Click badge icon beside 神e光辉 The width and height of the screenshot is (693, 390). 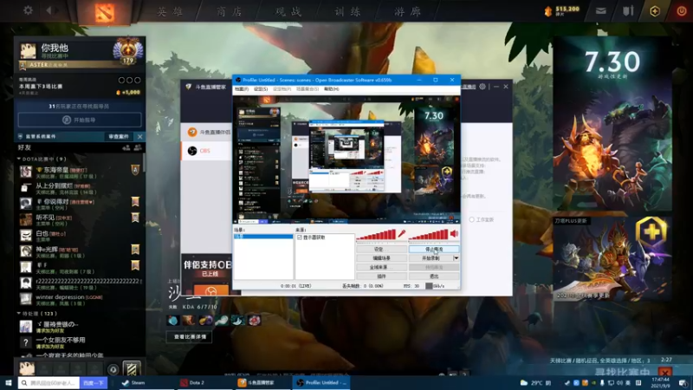tap(135, 249)
